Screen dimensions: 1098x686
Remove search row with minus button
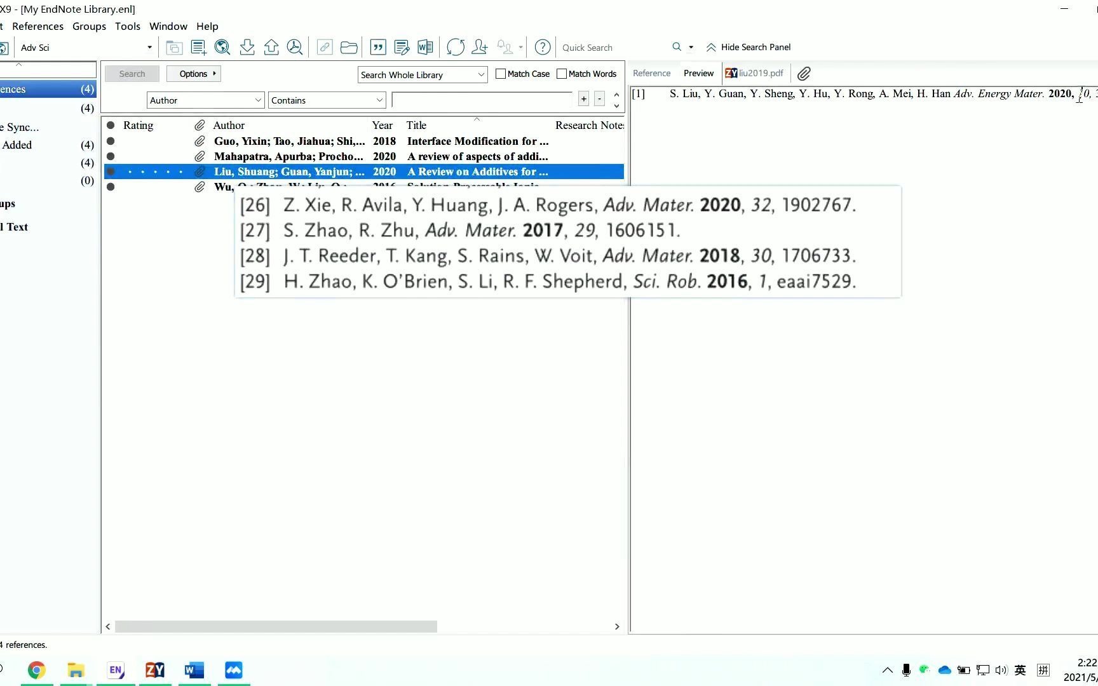[x=599, y=98]
